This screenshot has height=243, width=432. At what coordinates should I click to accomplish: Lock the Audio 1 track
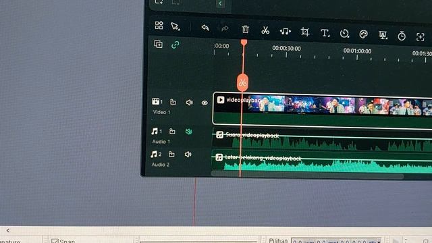coord(172,131)
